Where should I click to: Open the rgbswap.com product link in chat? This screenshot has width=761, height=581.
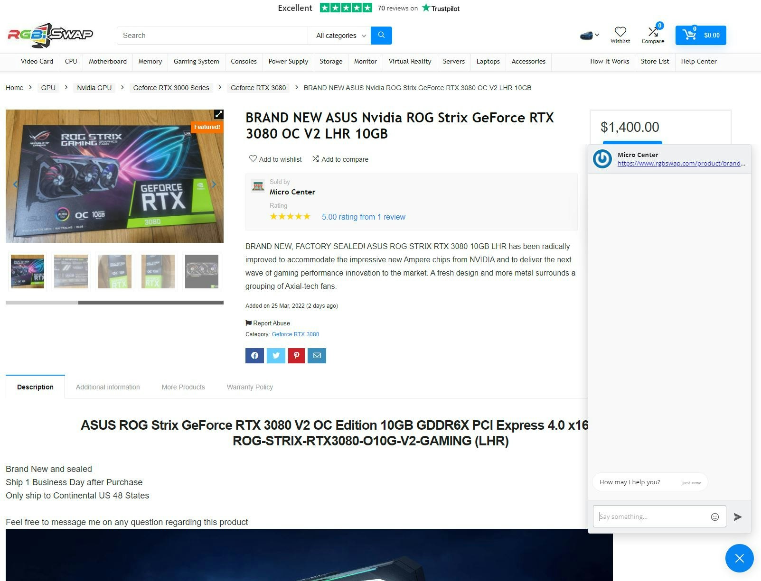pyautogui.click(x=681, y=164)
